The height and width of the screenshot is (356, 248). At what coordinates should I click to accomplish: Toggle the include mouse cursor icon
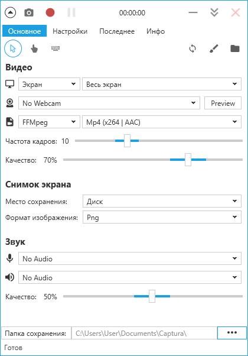pyautogui.click(x=13, y=48)
